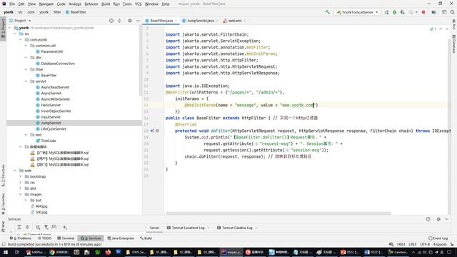
Task: Click the locate file target icon in Project panel
Action: 111,21
